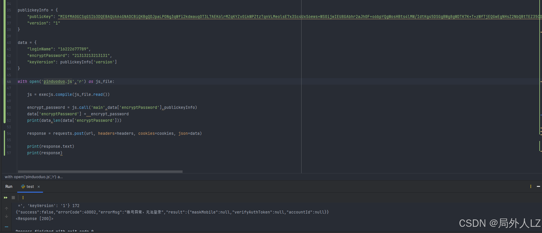Click the encryptPassword value "21313213213131"

pos(91,56)
